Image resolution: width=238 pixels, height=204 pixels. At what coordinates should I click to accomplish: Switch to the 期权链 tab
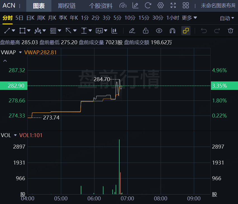point(67,5)
